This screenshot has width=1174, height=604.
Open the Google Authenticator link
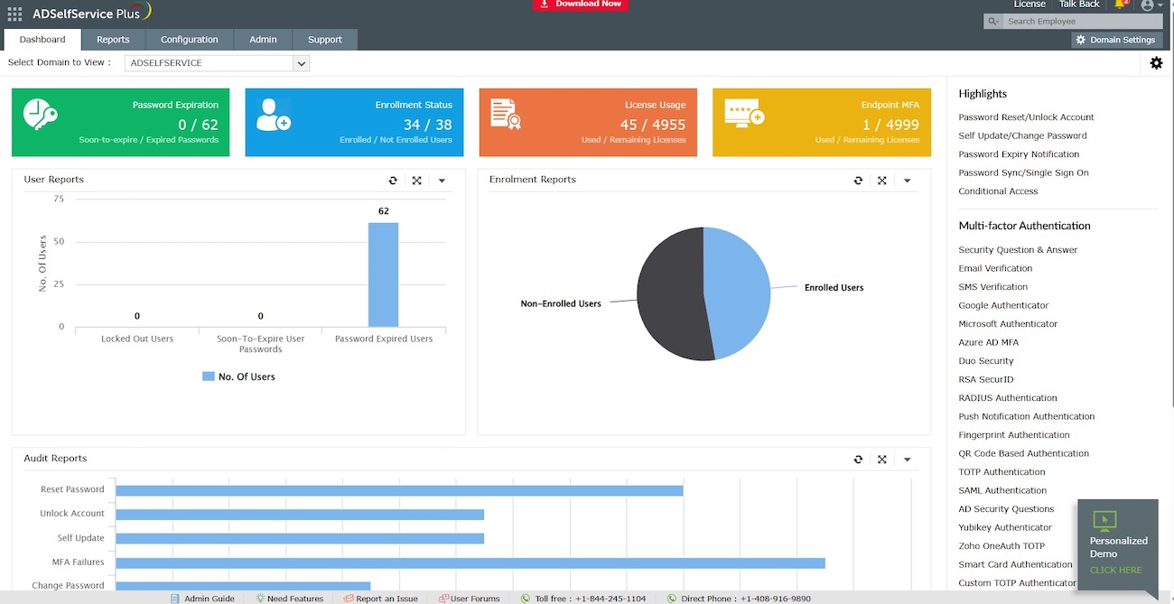tap(1003, 305)
